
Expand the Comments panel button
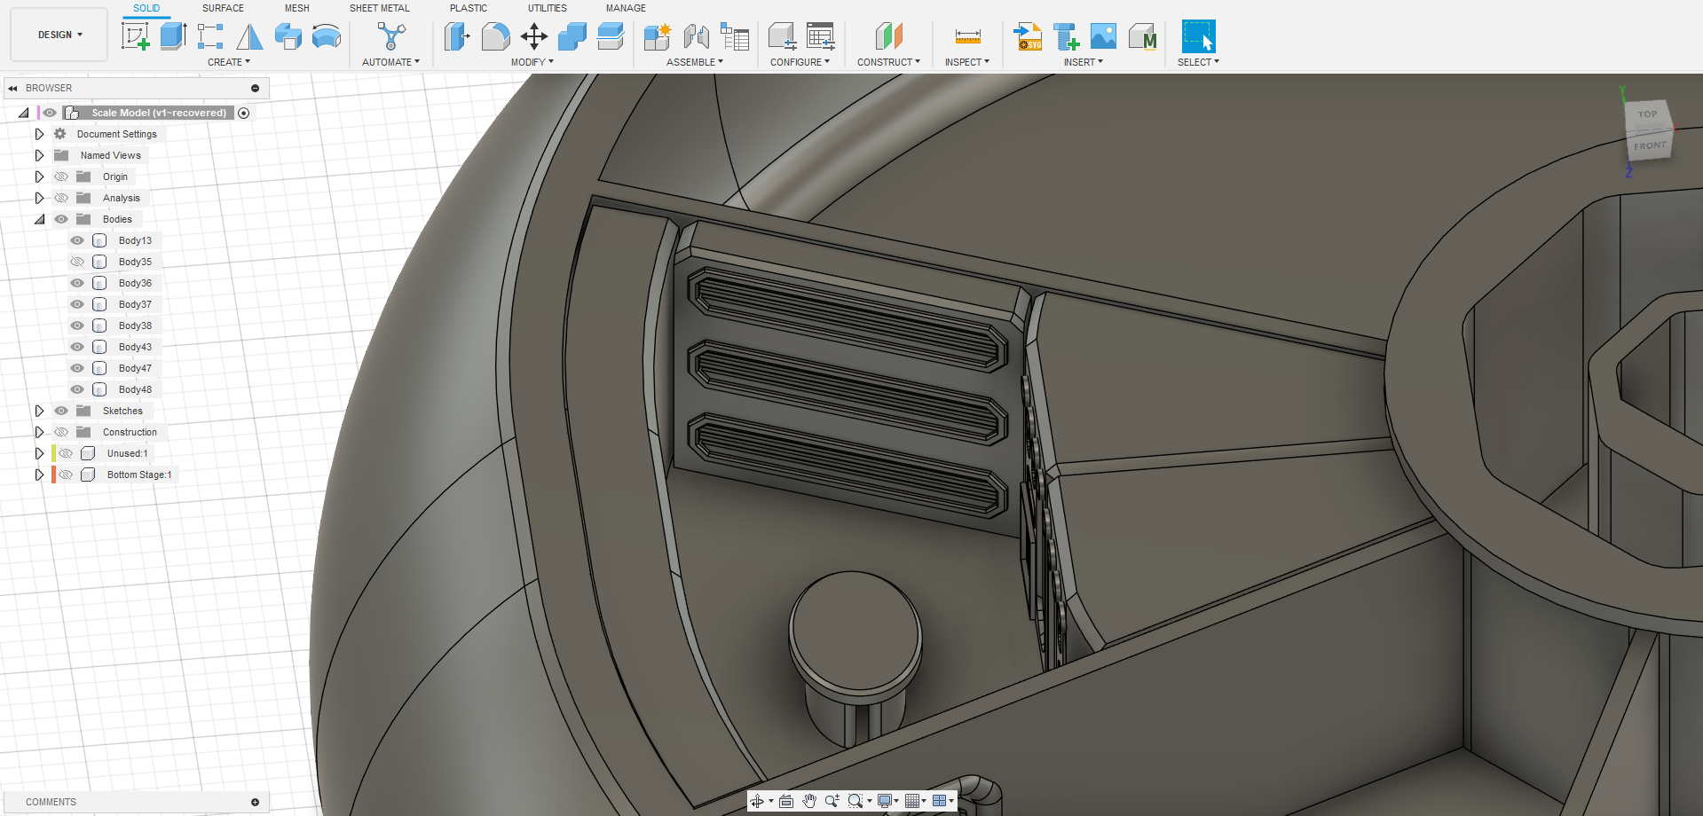(x=256, y=802)
